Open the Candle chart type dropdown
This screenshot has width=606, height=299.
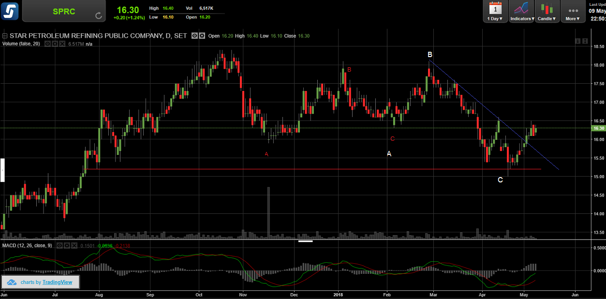pyautogui.click(x=547, y=11)
